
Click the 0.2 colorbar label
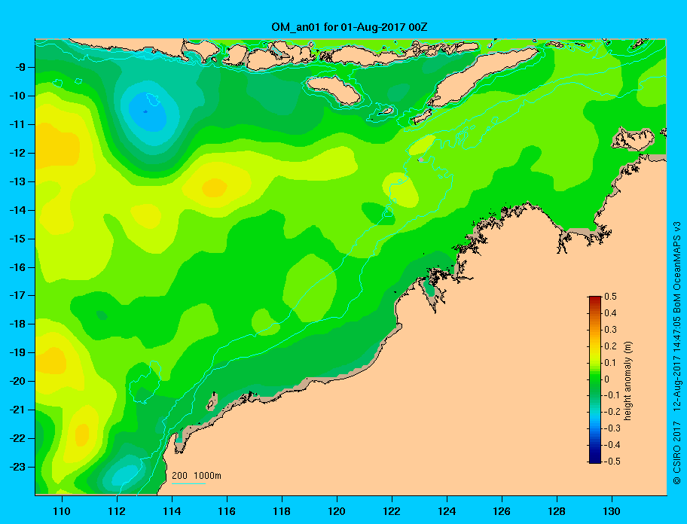point(610,346)
